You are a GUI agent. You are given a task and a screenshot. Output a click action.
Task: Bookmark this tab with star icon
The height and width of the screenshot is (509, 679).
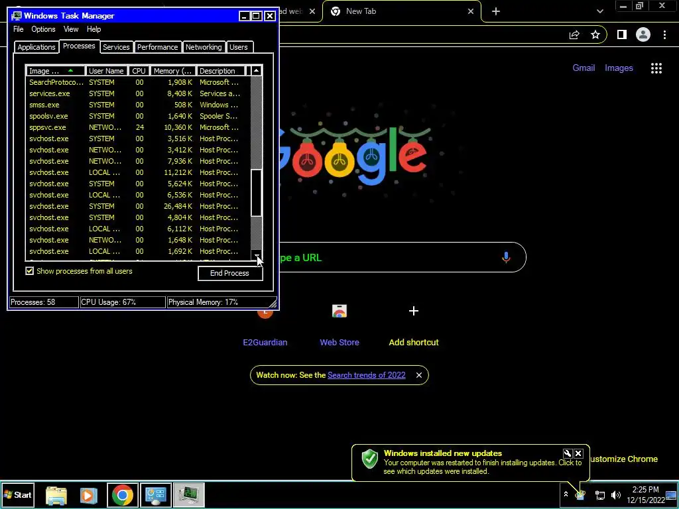pos(595,35)
